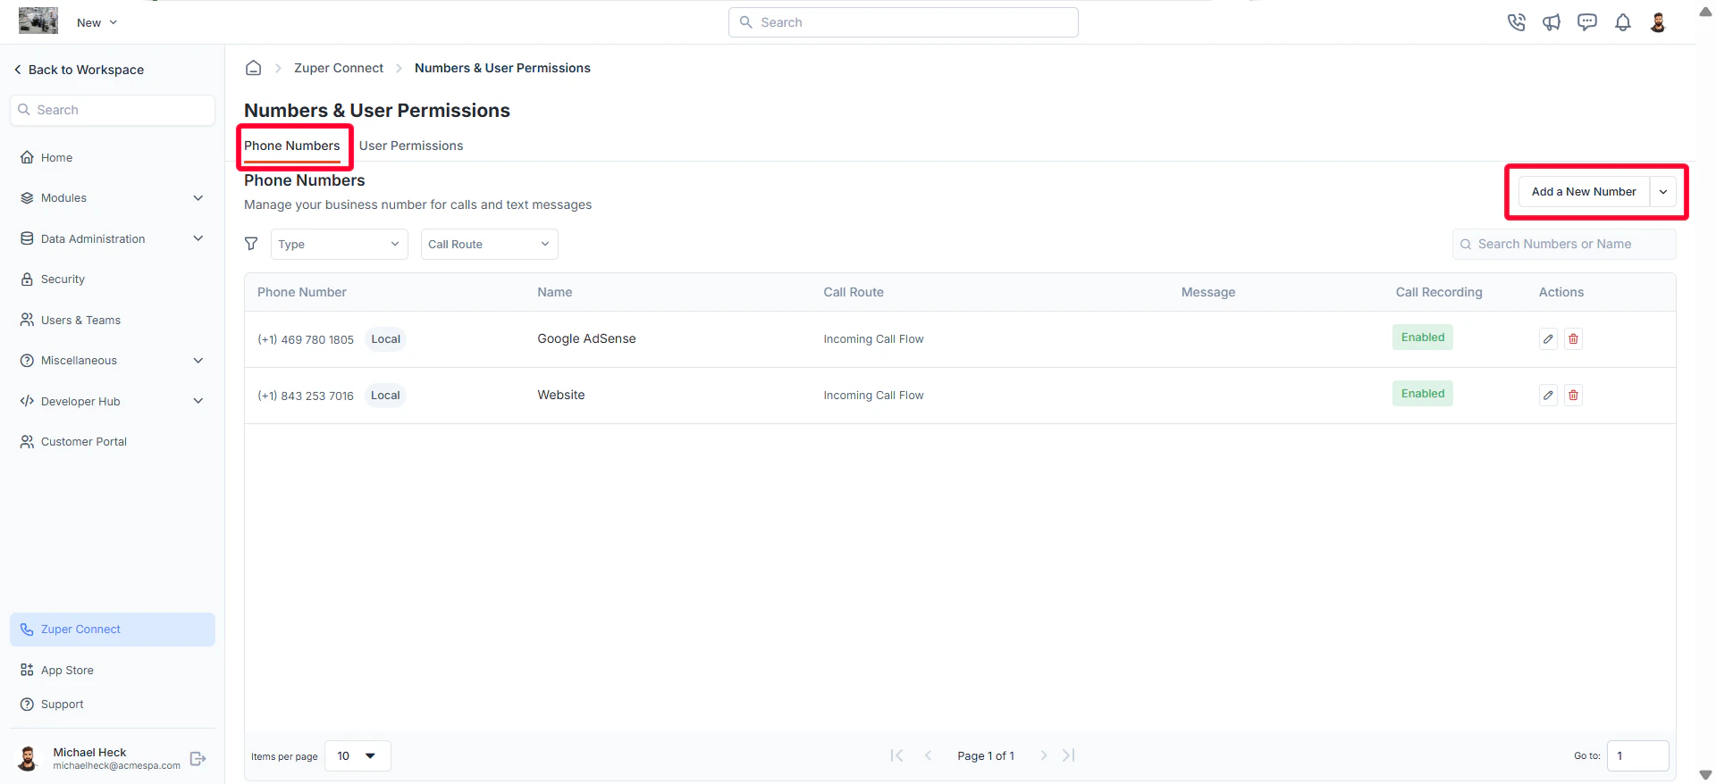Edit the Google AdSense number
The height and width of the screenshot is (784, 1716).
(1548, 339)
